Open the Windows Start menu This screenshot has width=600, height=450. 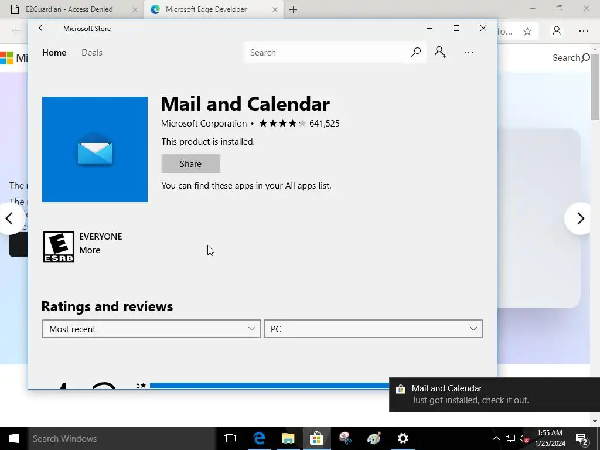[14, 438]
